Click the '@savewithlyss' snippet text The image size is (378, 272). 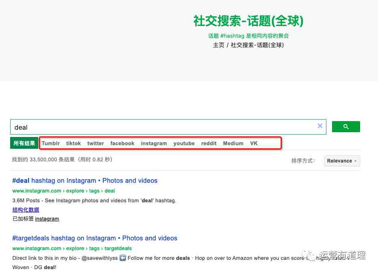[100, 258]
